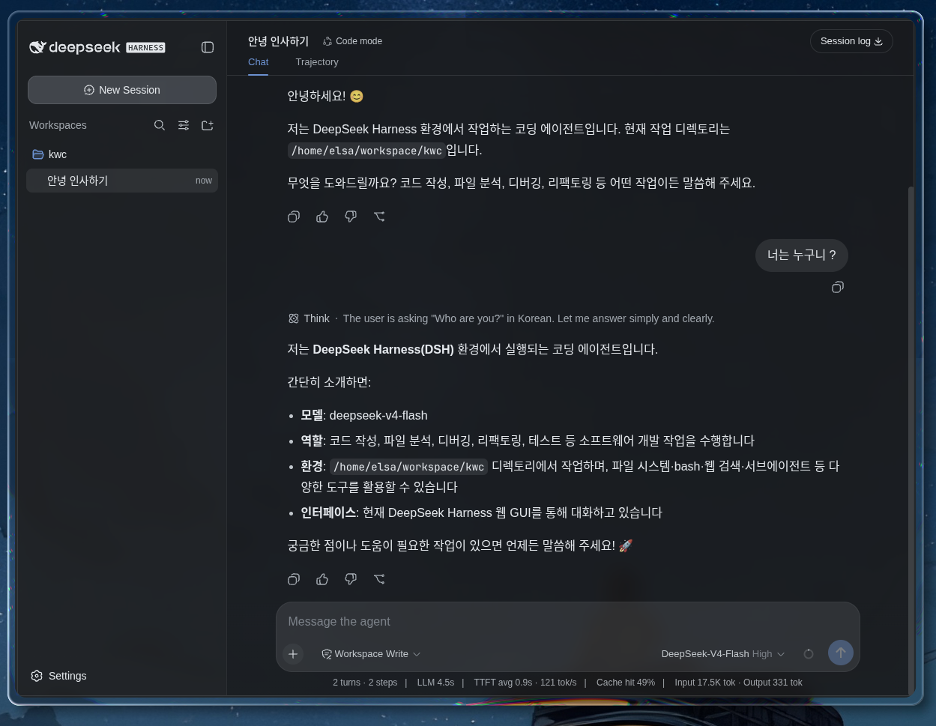Switch to the Chat tab
Image resolution: width=936 pixels, height=726 pixels.
coord(258,62)
